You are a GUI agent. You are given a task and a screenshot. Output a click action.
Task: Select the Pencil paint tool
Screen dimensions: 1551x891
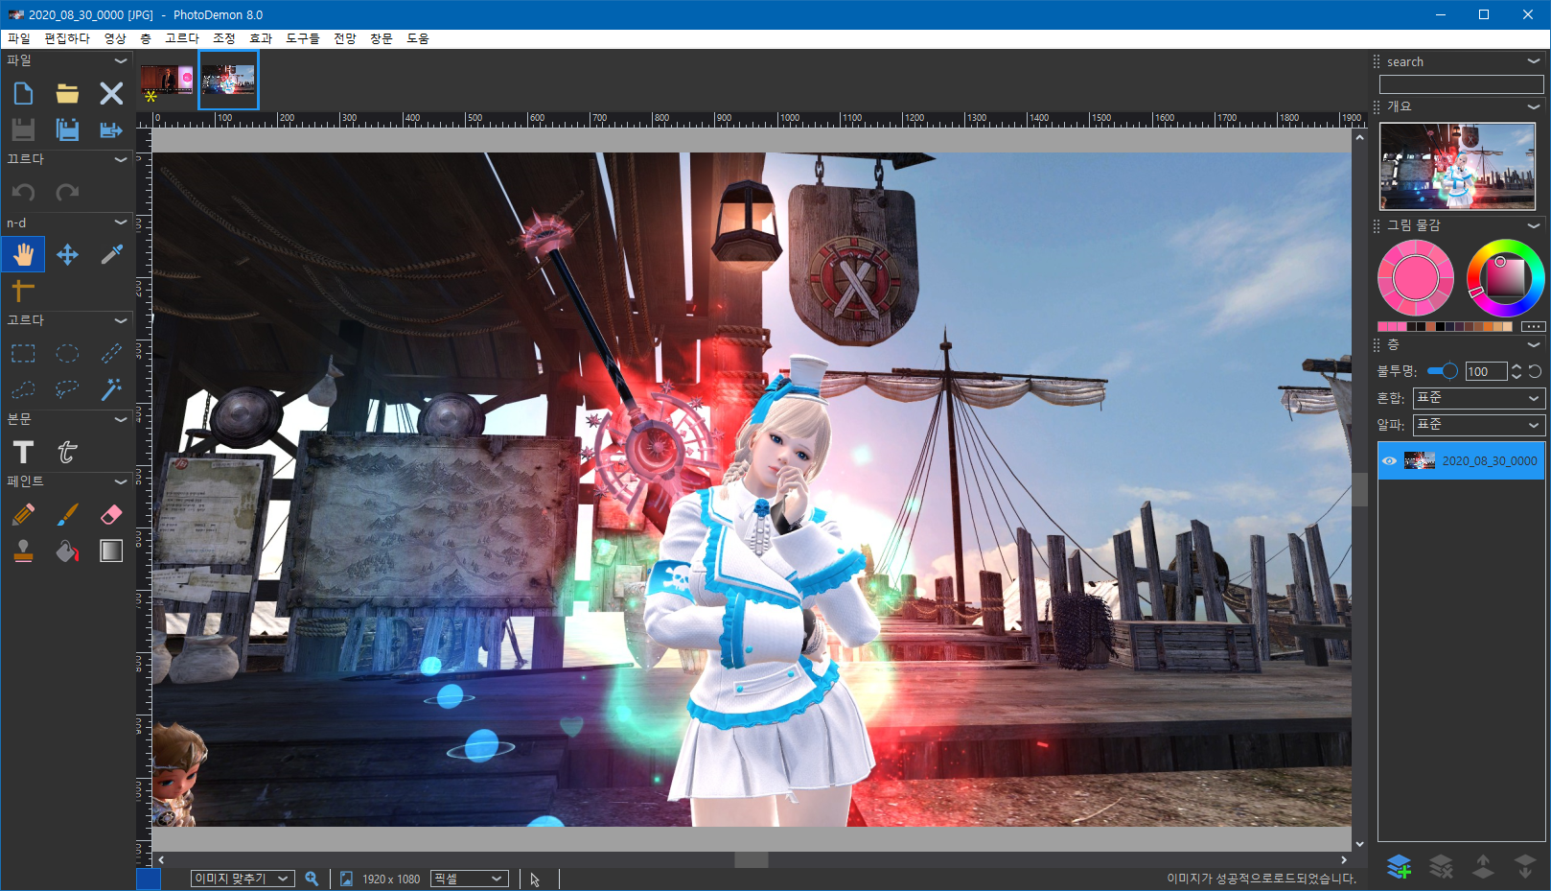coord(23,514)
